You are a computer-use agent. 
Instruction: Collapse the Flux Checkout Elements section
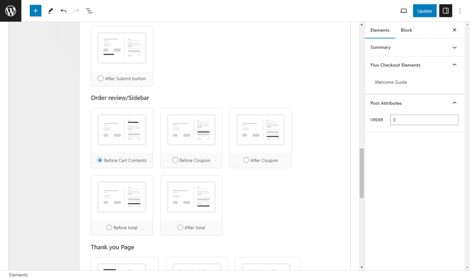click(x=454, y=65)
